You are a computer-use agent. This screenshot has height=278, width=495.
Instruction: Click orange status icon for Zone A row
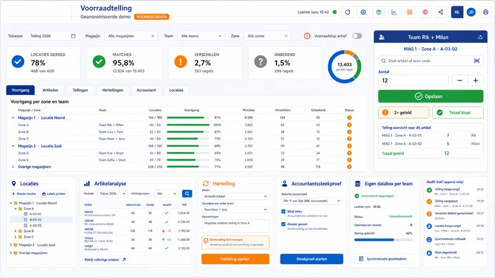349,125
